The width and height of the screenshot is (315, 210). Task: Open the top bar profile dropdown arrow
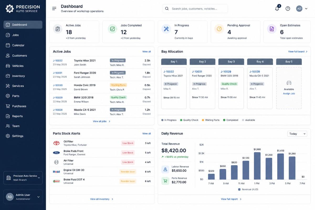[306, 9]
